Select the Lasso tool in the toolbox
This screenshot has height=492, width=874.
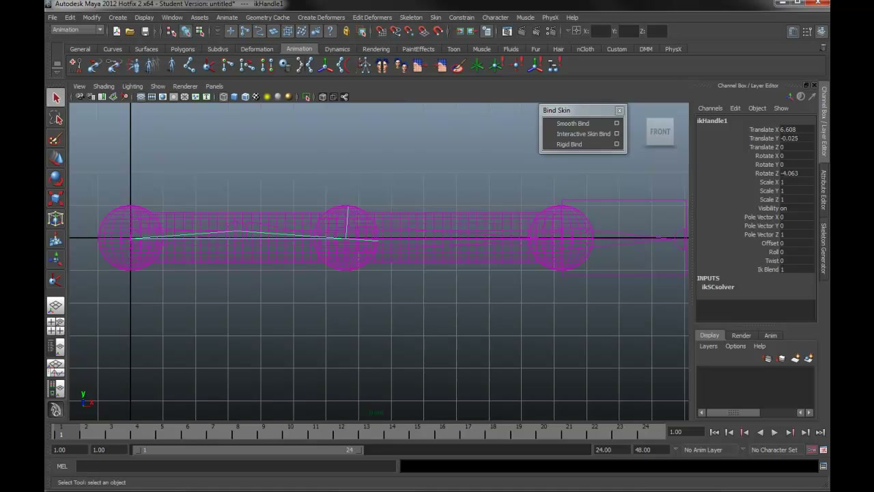pyautogui.click(x=56, y=119)
